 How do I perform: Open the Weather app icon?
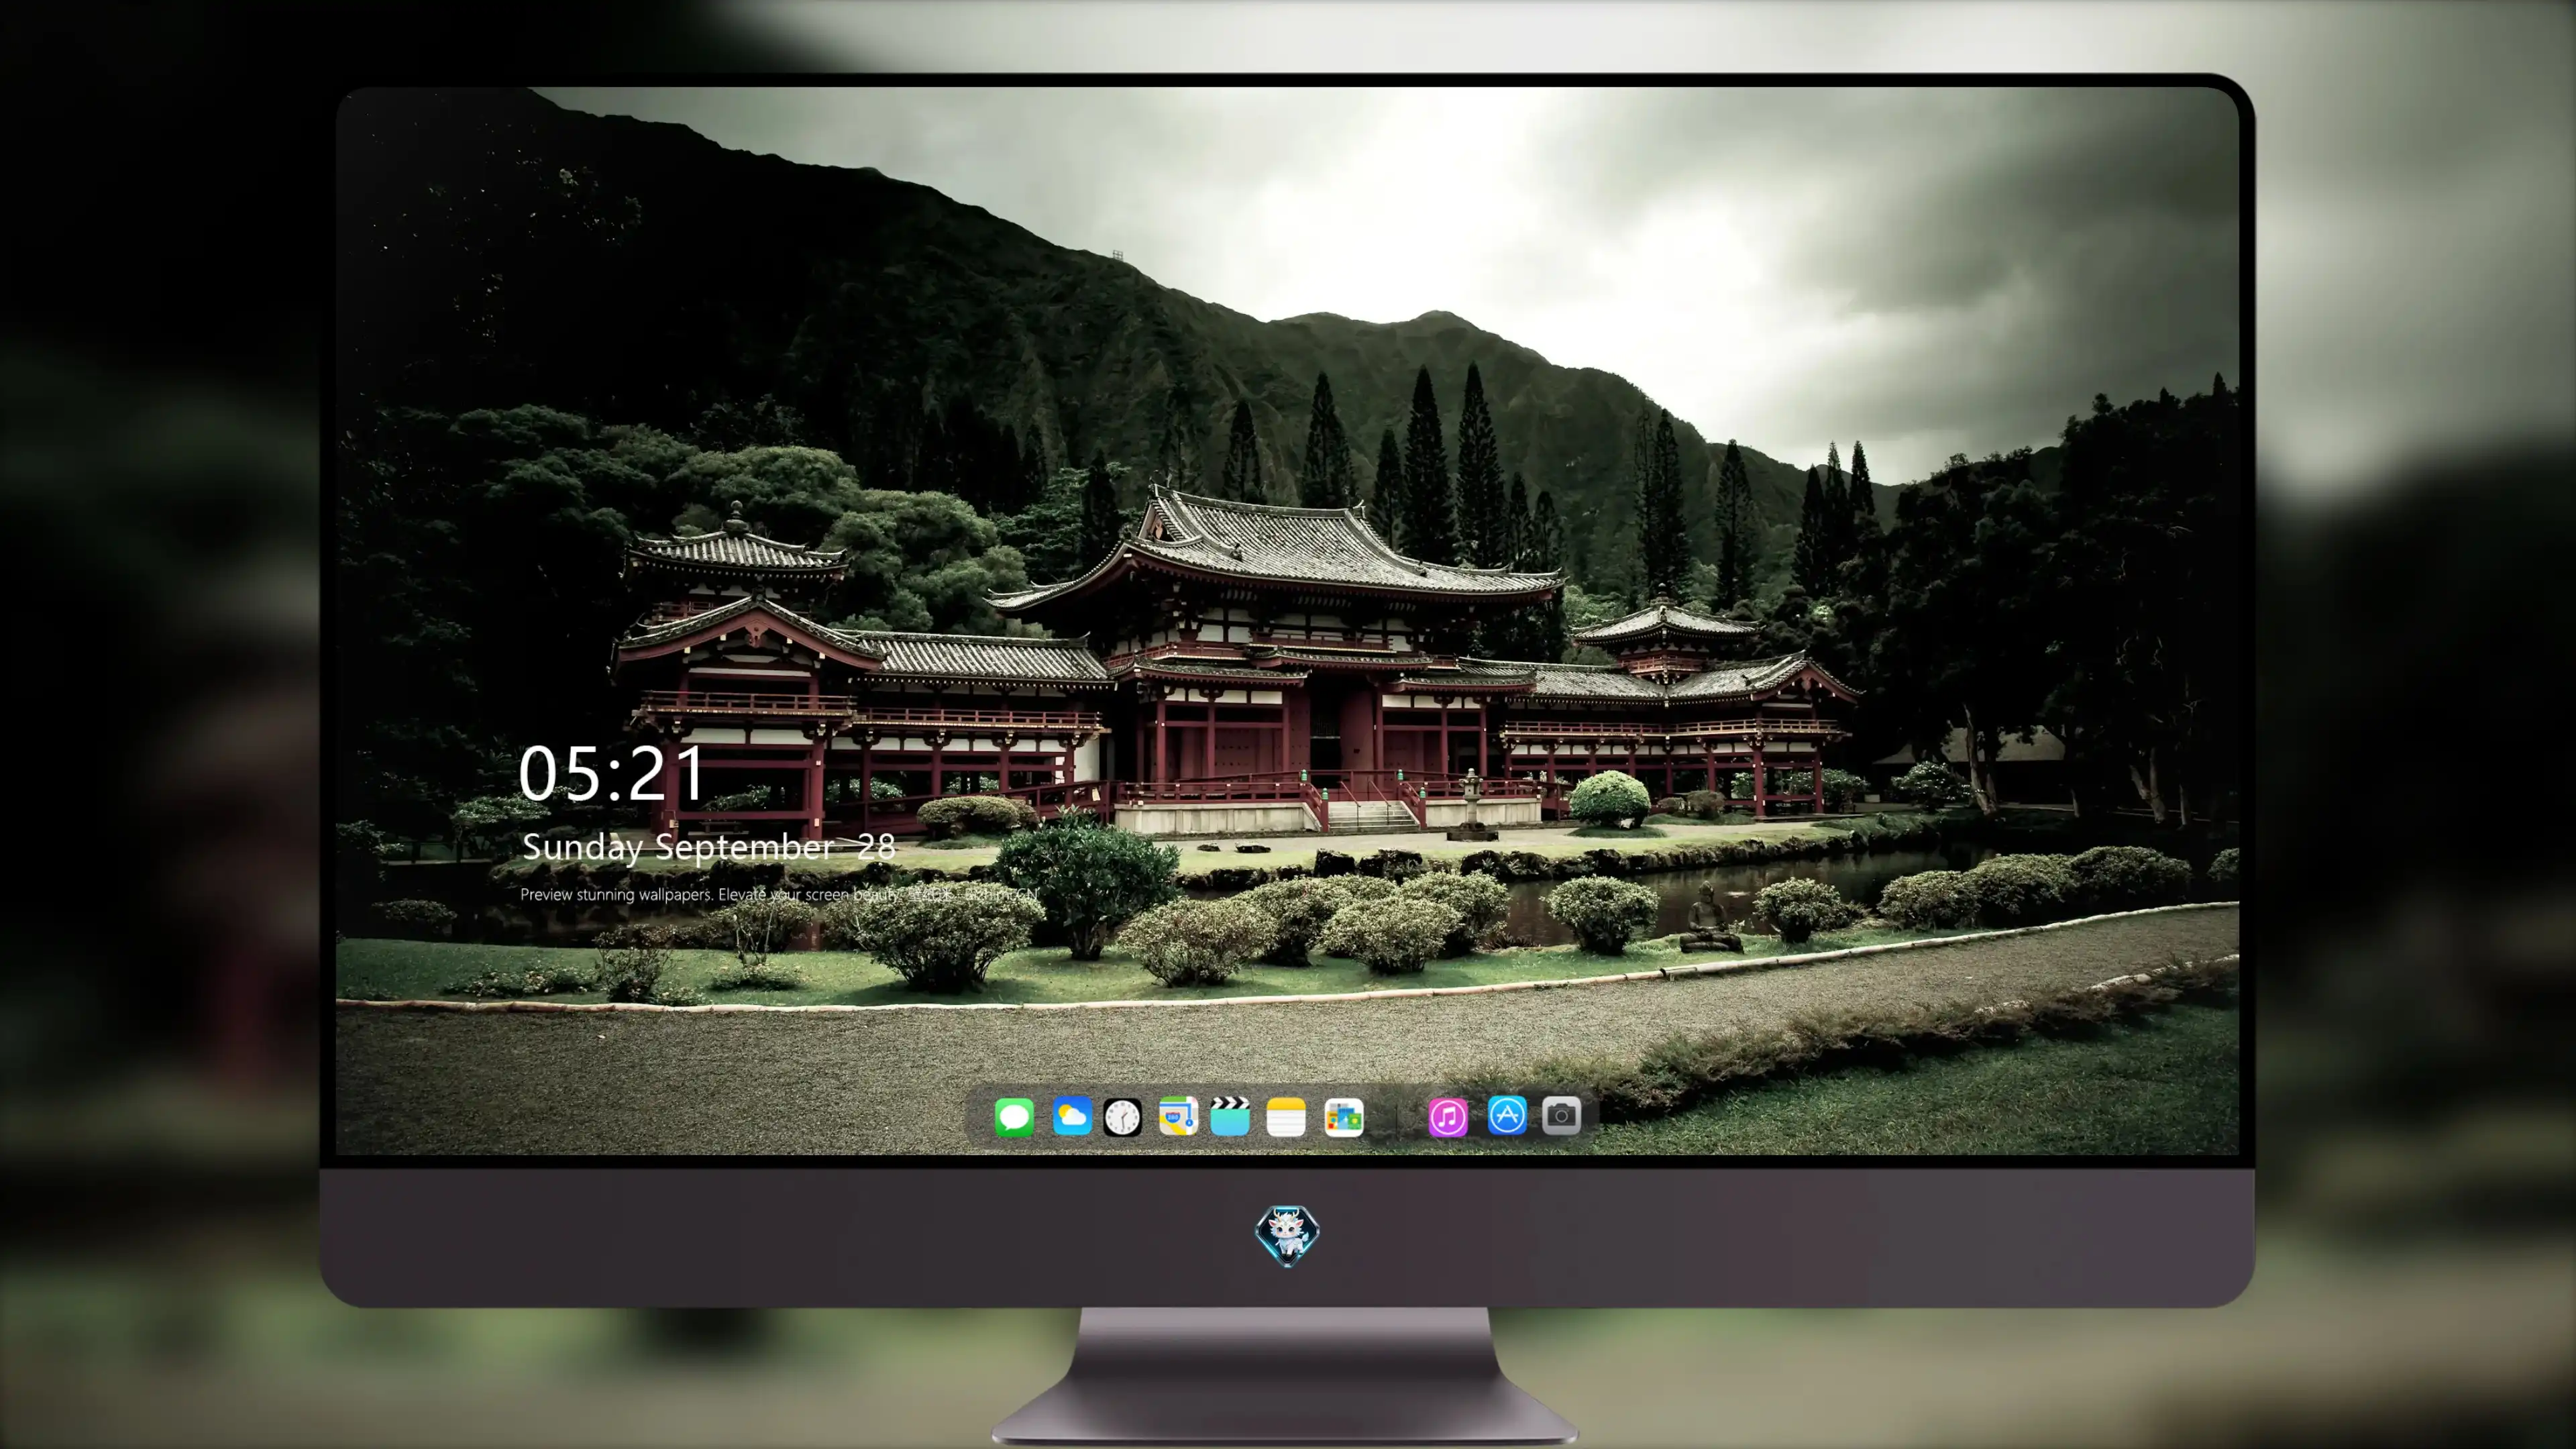(1071, 1116)
